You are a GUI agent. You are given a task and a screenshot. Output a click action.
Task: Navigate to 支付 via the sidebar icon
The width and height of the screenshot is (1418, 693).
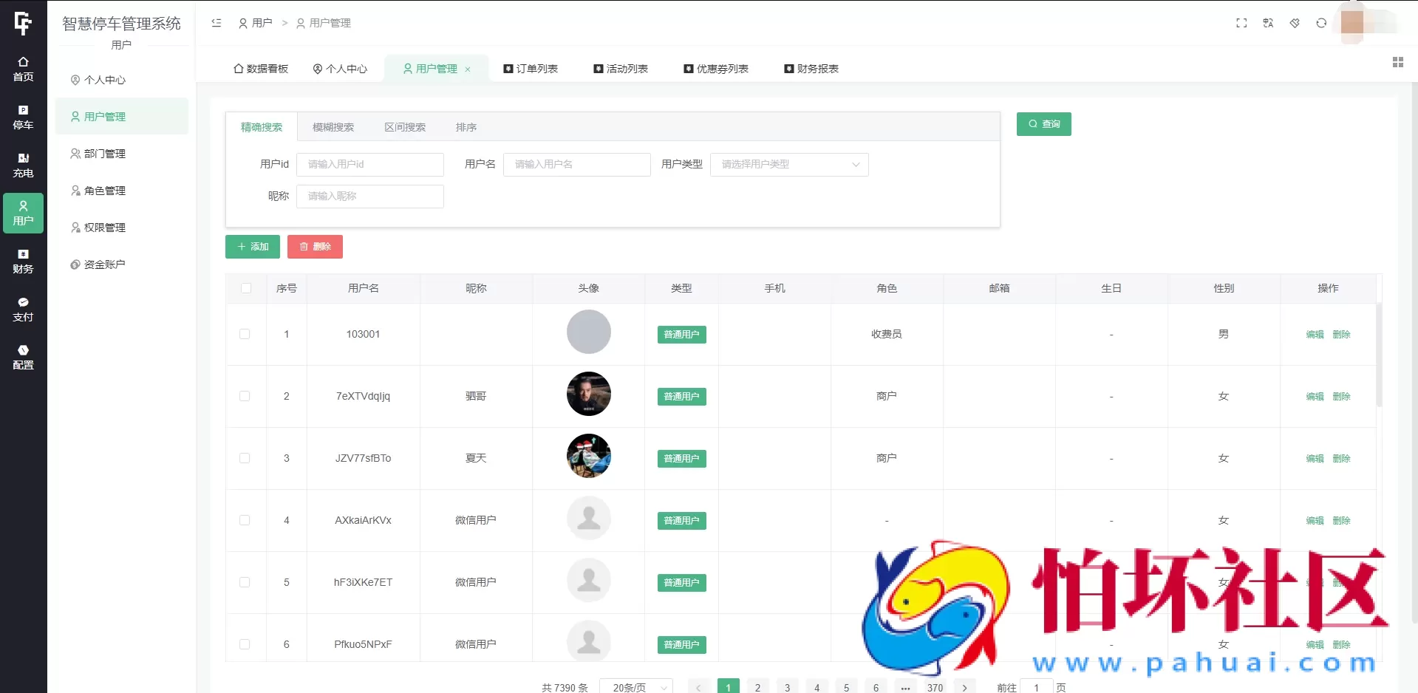click(23, 309)
